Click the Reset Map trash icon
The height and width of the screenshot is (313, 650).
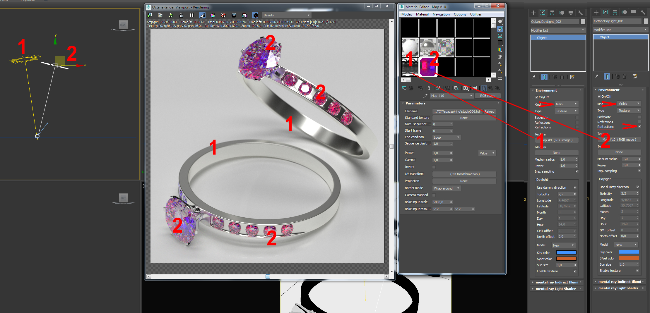[429, 88]
